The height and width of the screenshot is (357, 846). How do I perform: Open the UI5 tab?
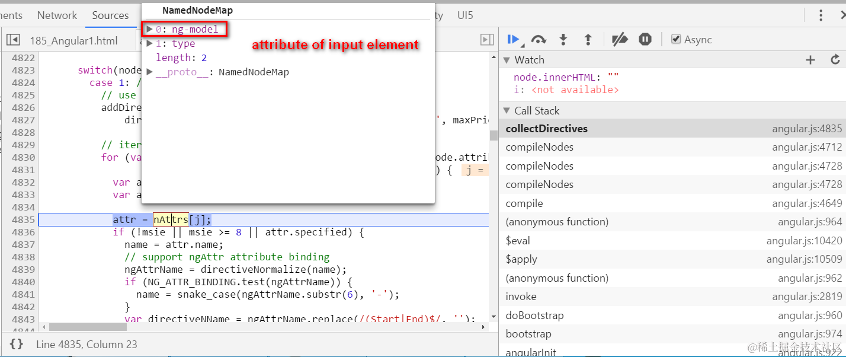[466, 15]
